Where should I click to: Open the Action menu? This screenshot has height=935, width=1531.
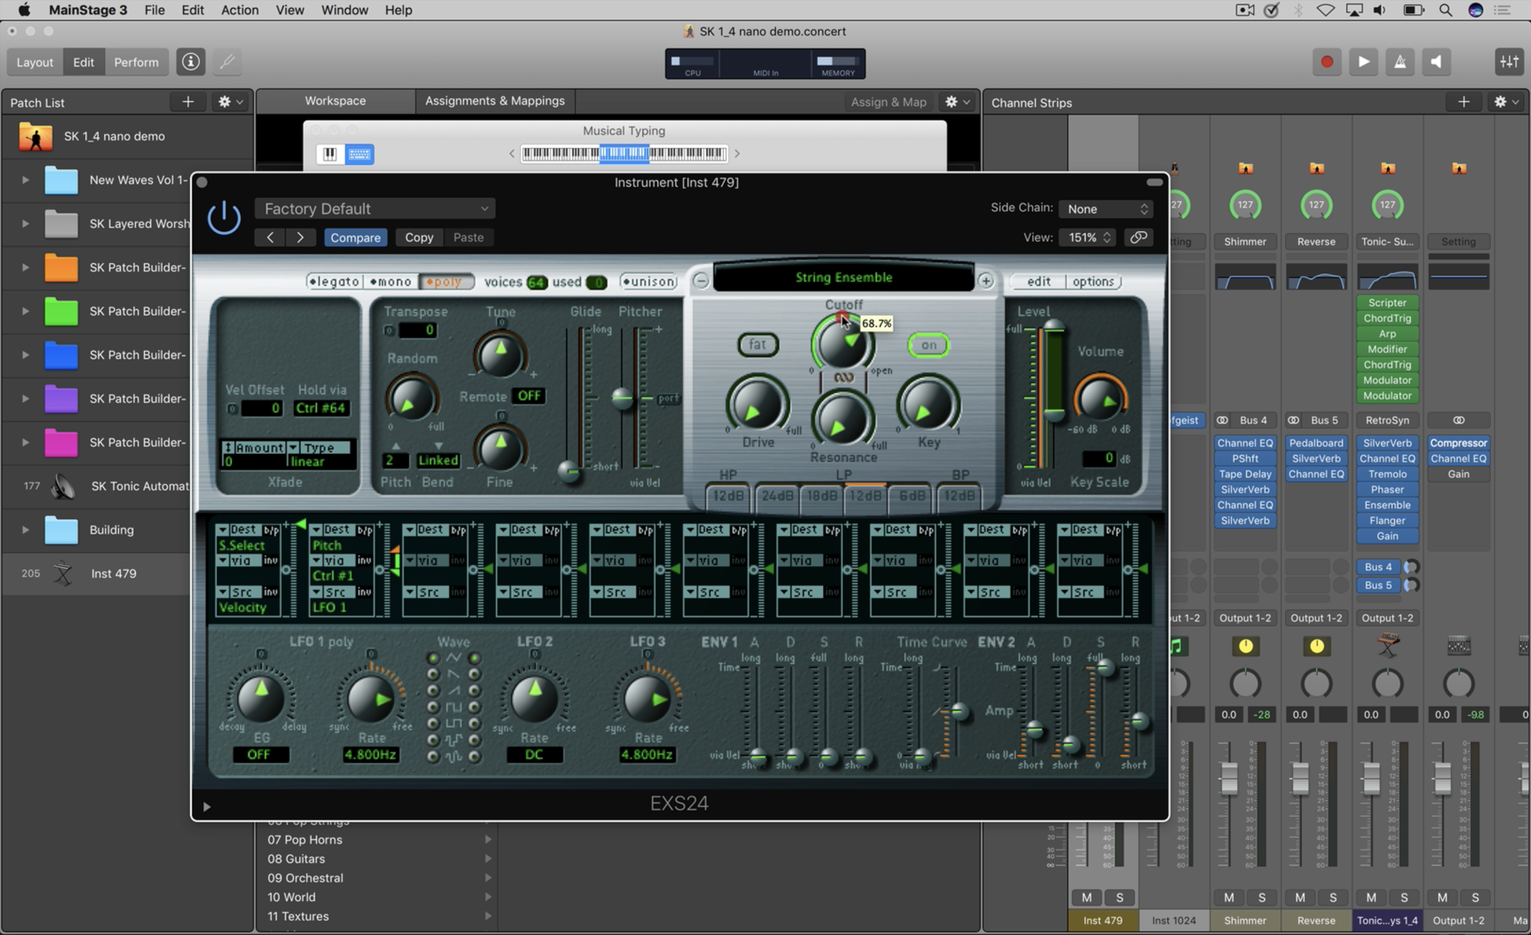click(x=239, y=10)
